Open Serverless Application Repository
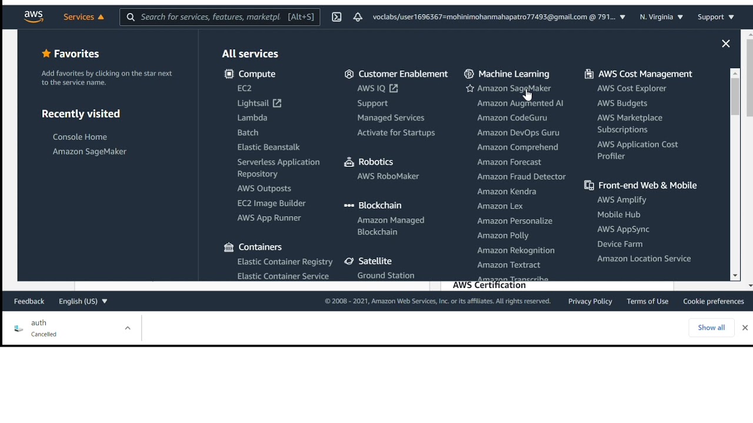Viewport: 753px width, 423px height. tap(278, 168)
